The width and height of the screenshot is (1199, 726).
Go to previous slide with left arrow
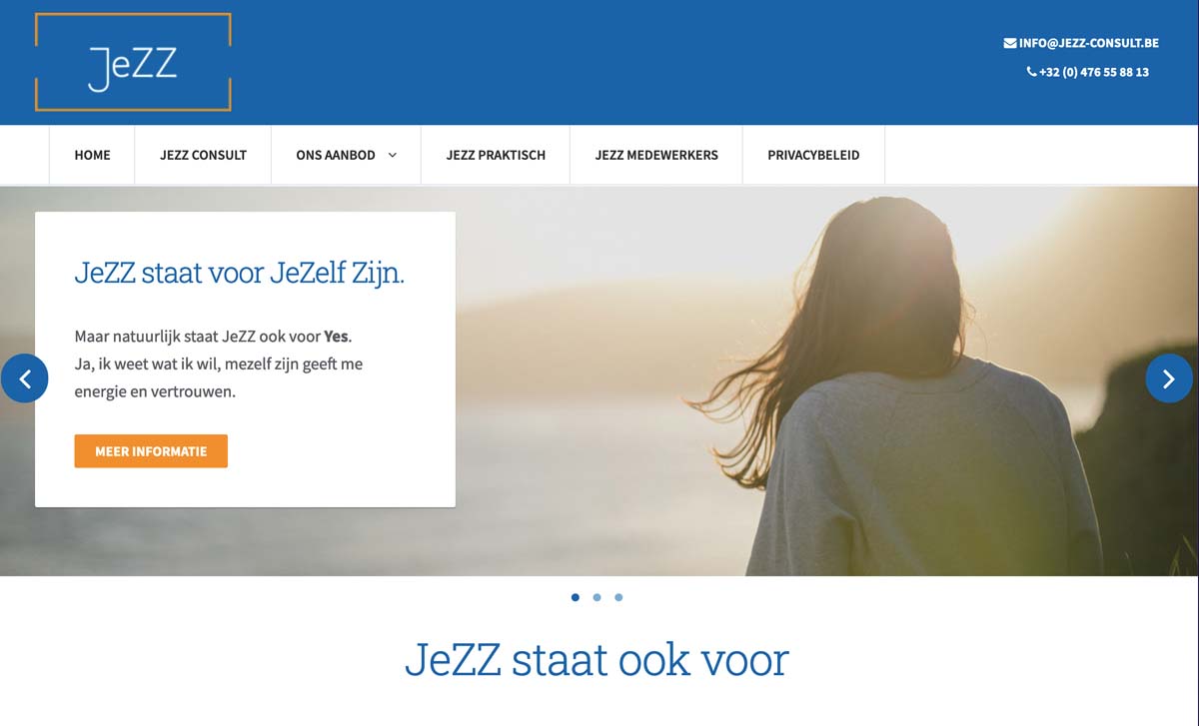click(x=25, y=378)
